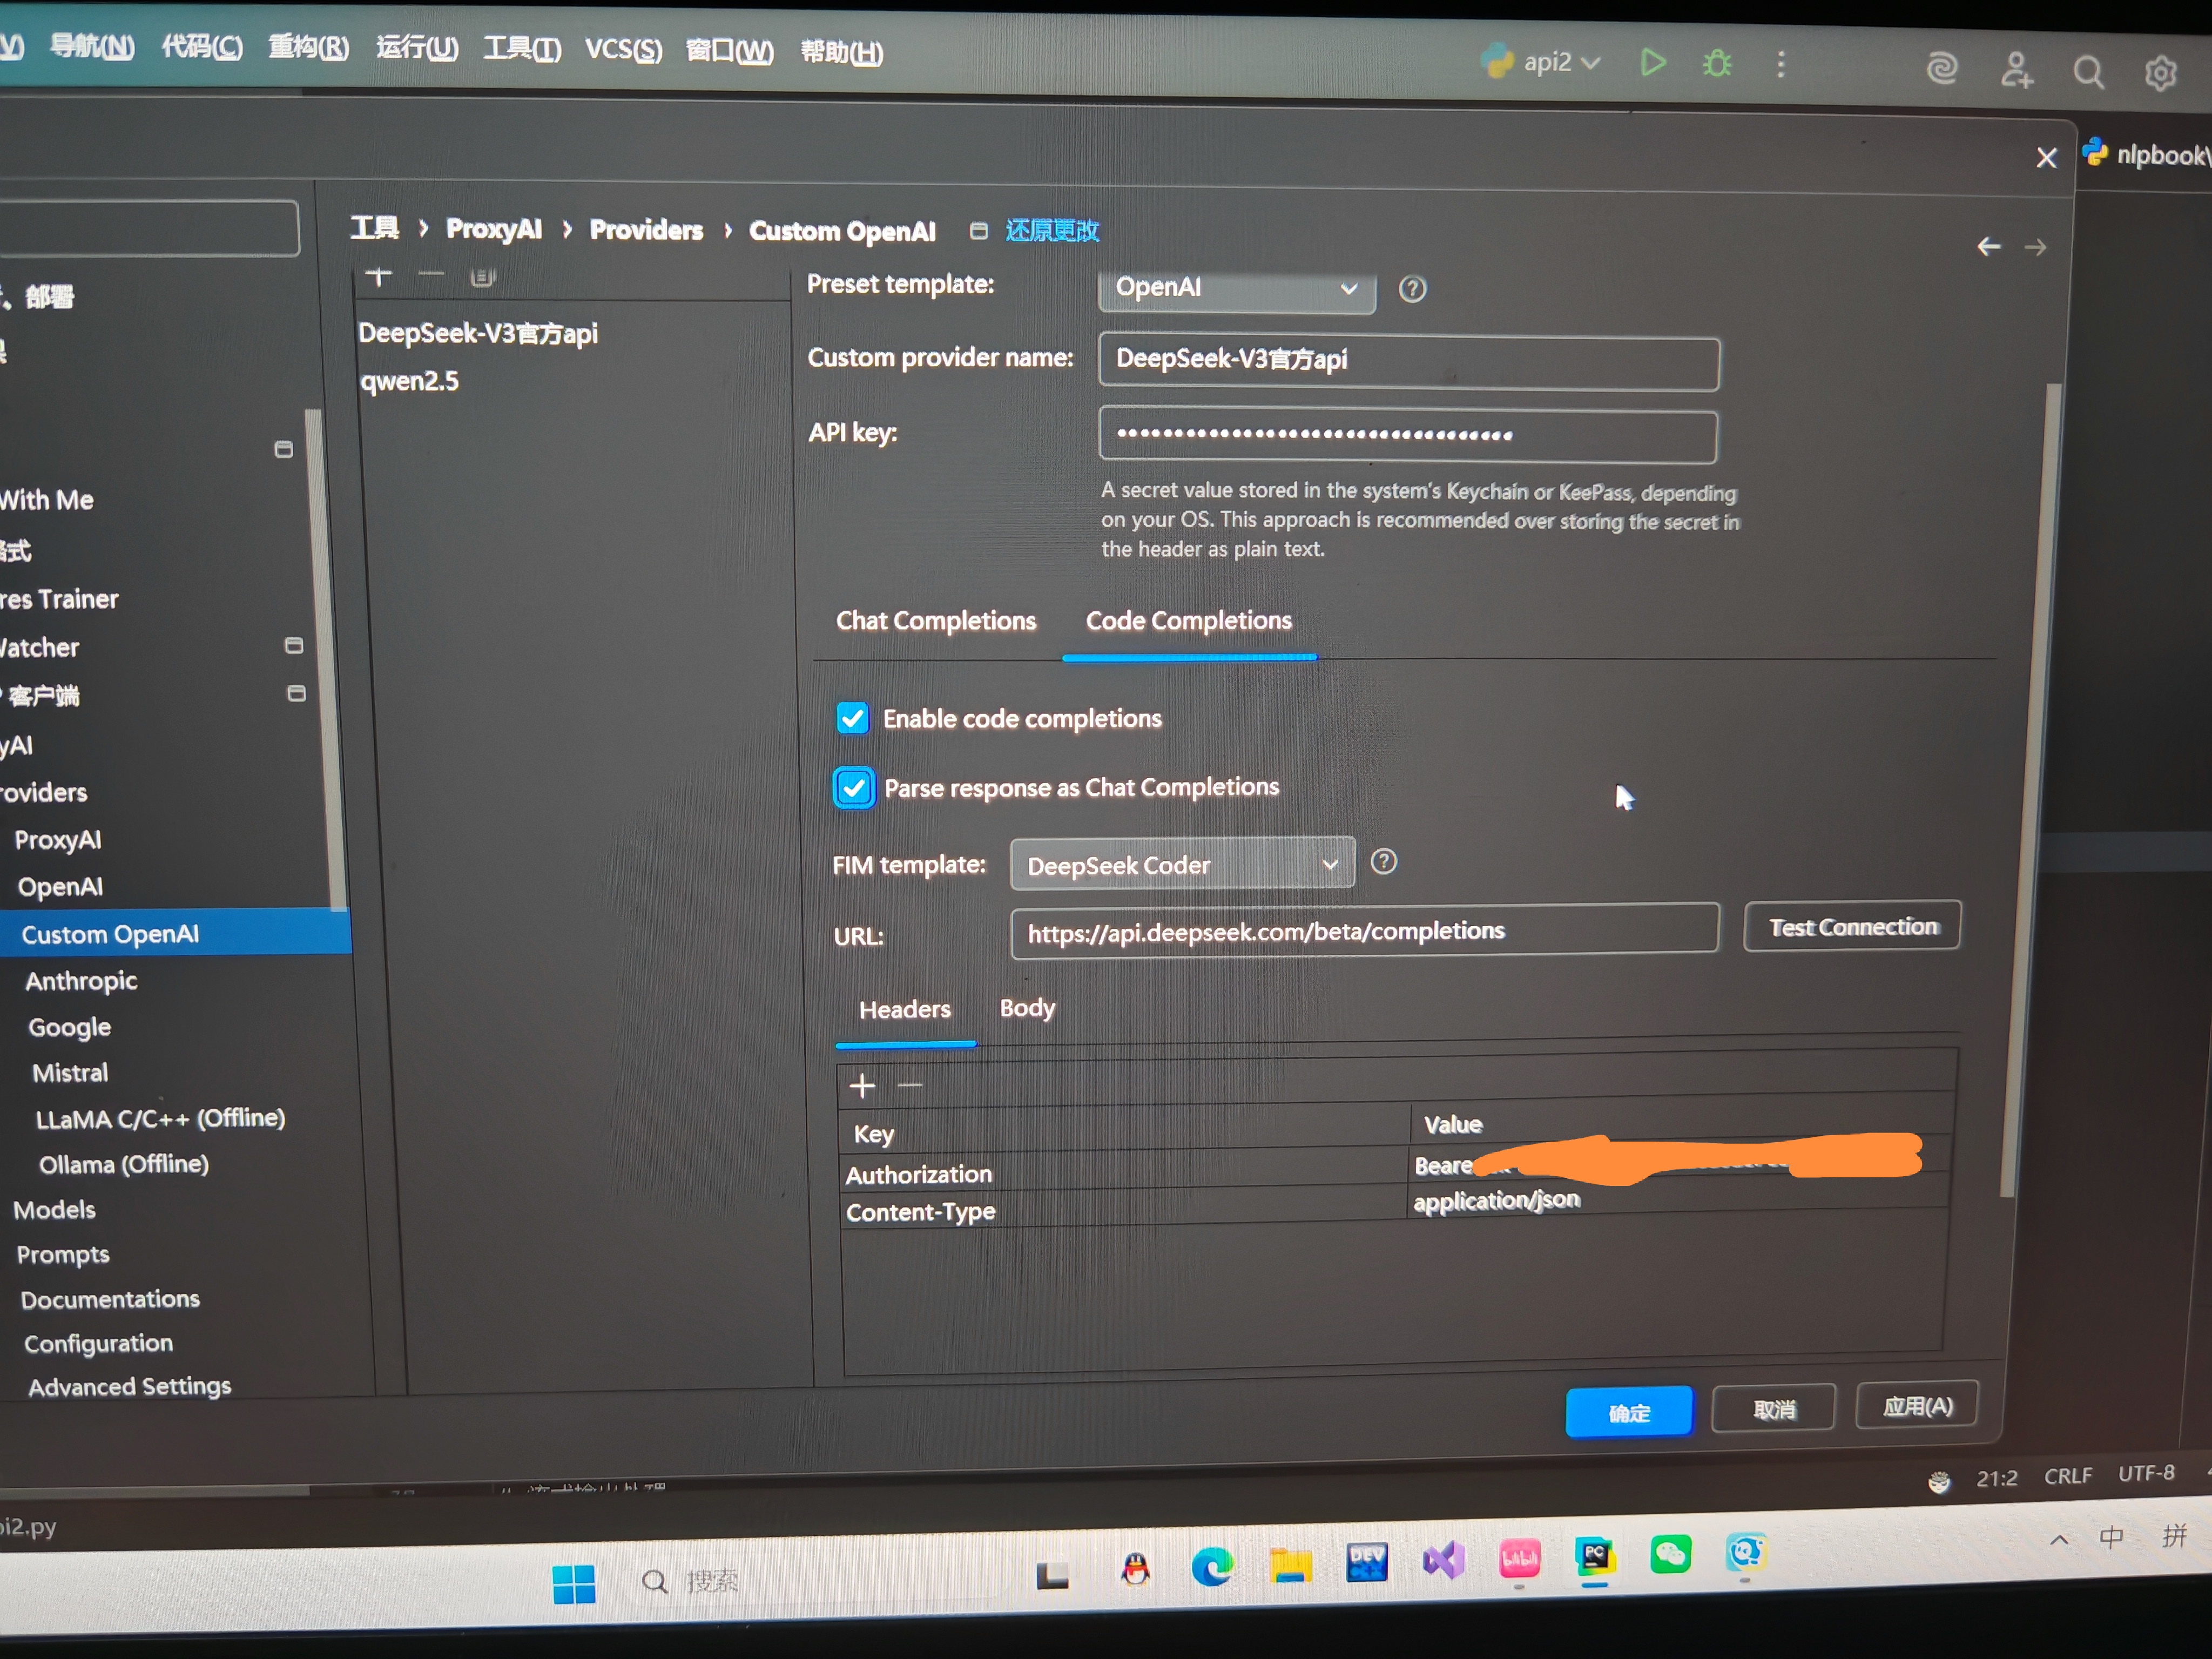Disable Enable code completions checkbox
This screenshot has height=1659, width=2212.
(x=852, y=718)
